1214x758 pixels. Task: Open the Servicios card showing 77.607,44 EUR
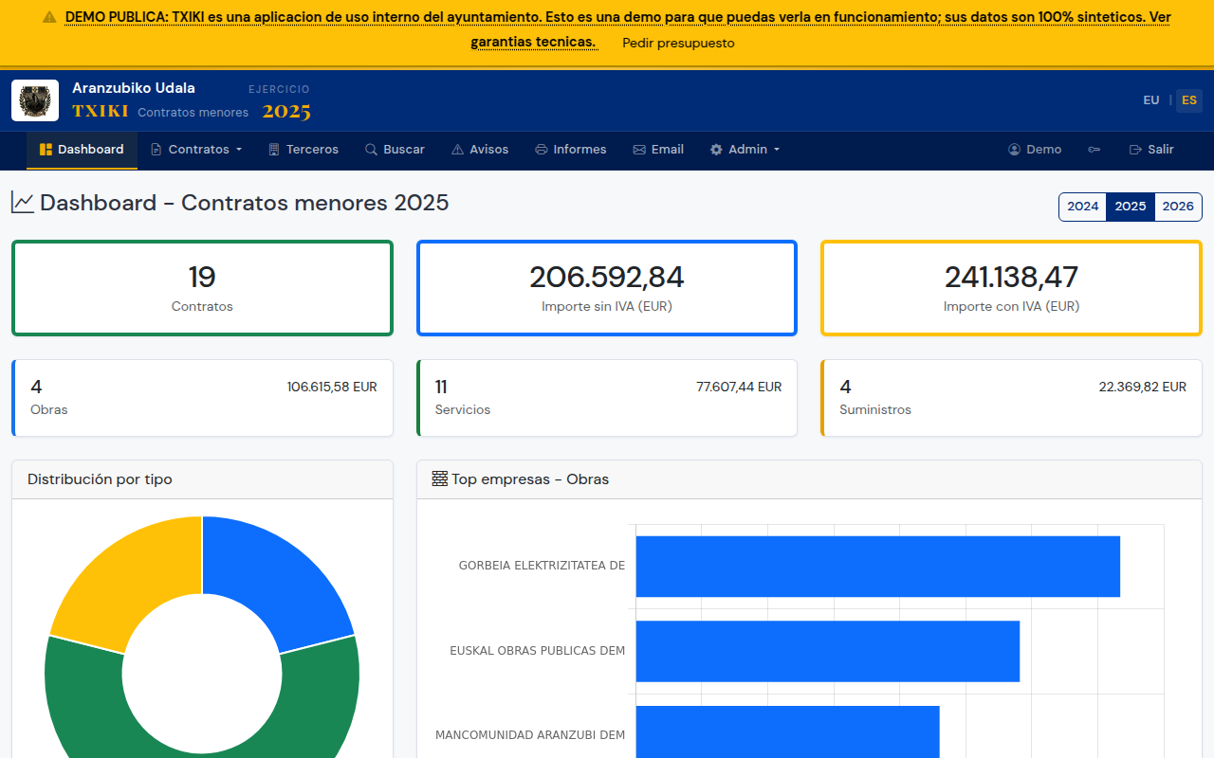[607, 398]
